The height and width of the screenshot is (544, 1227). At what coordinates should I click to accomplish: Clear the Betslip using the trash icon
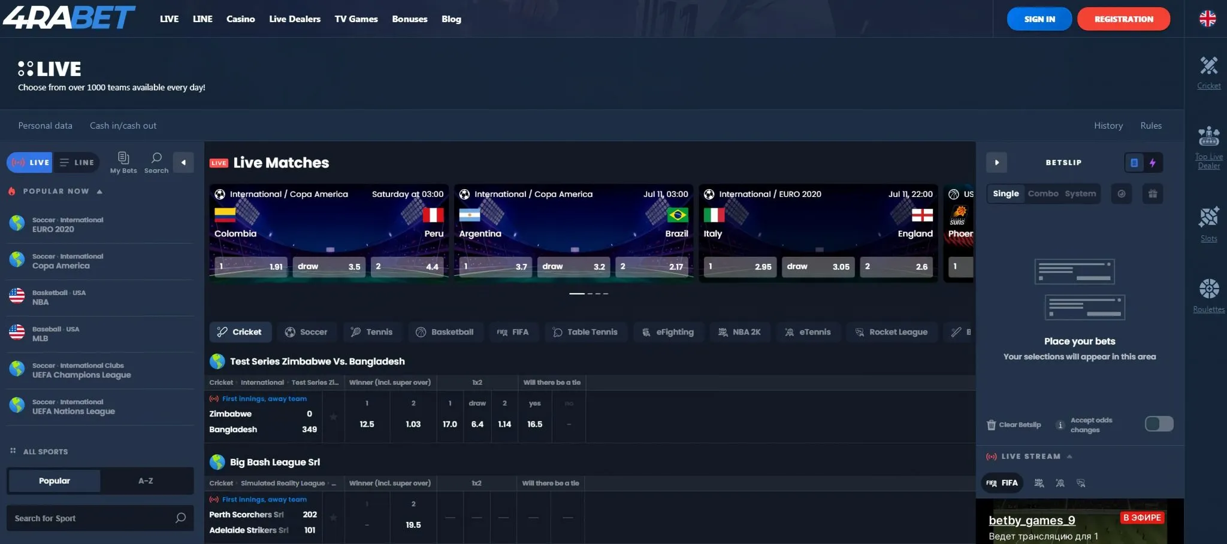pyautogui.click(x=992, y=424)
